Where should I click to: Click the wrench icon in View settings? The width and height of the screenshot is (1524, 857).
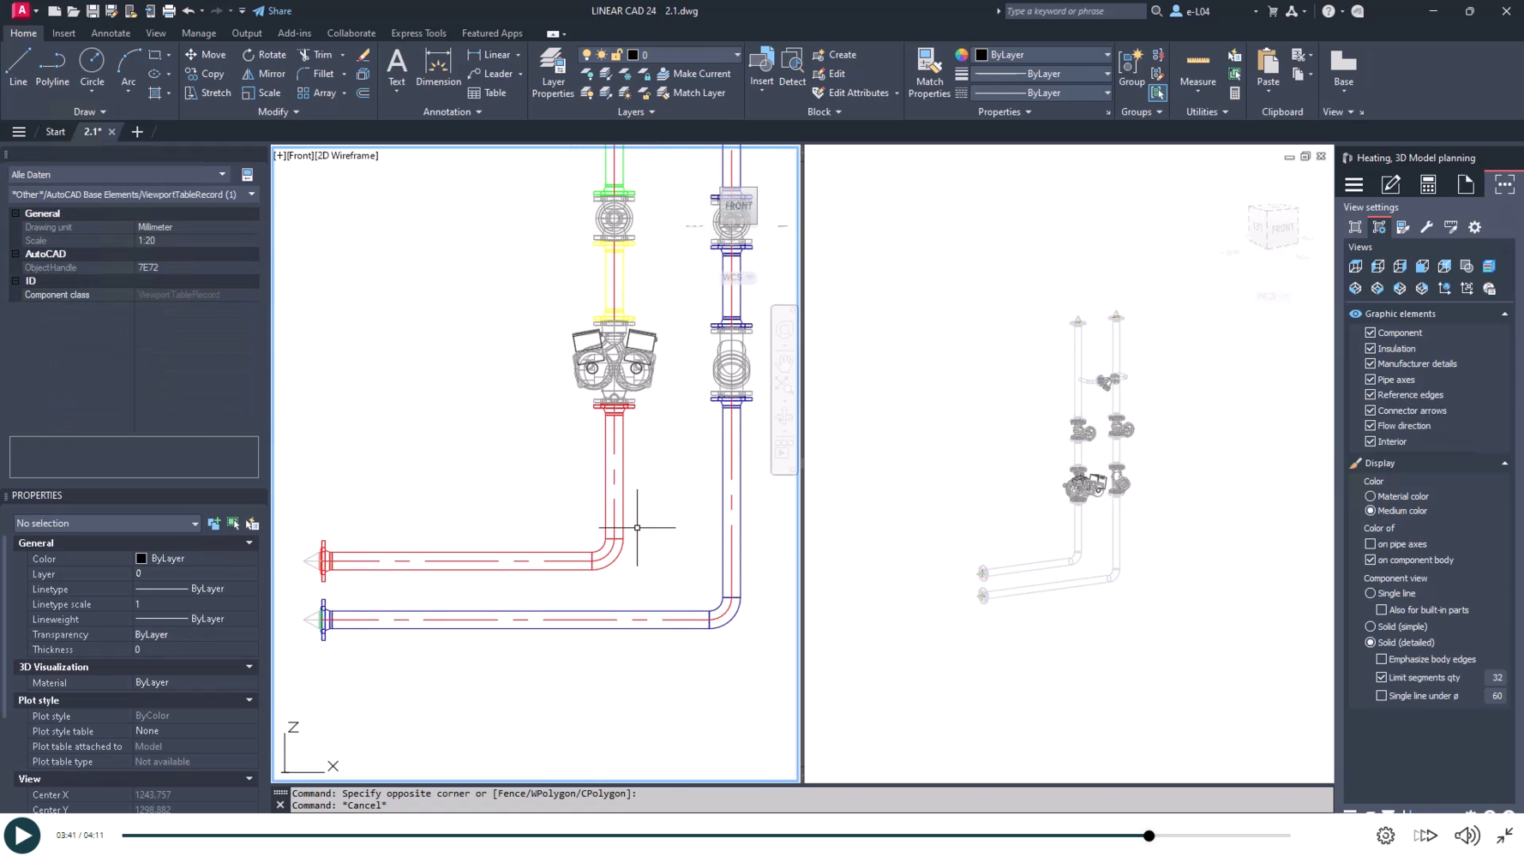tap(1427, 226)
